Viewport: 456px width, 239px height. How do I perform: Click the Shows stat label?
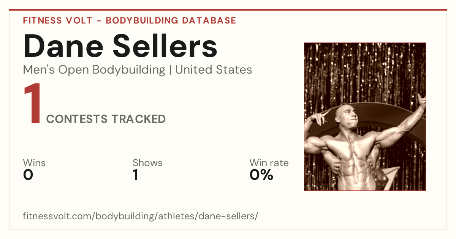click(x=147, y=163)
